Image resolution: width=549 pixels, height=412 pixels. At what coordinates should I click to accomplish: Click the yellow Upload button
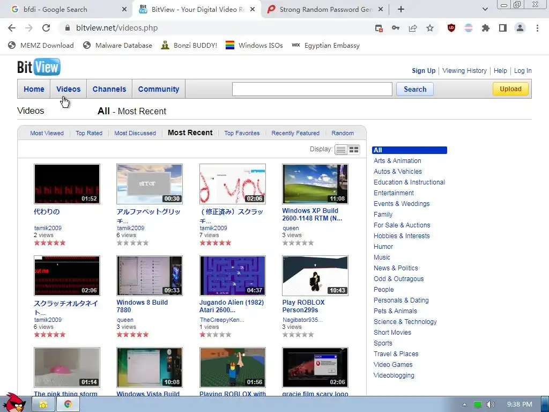point(510,89)
